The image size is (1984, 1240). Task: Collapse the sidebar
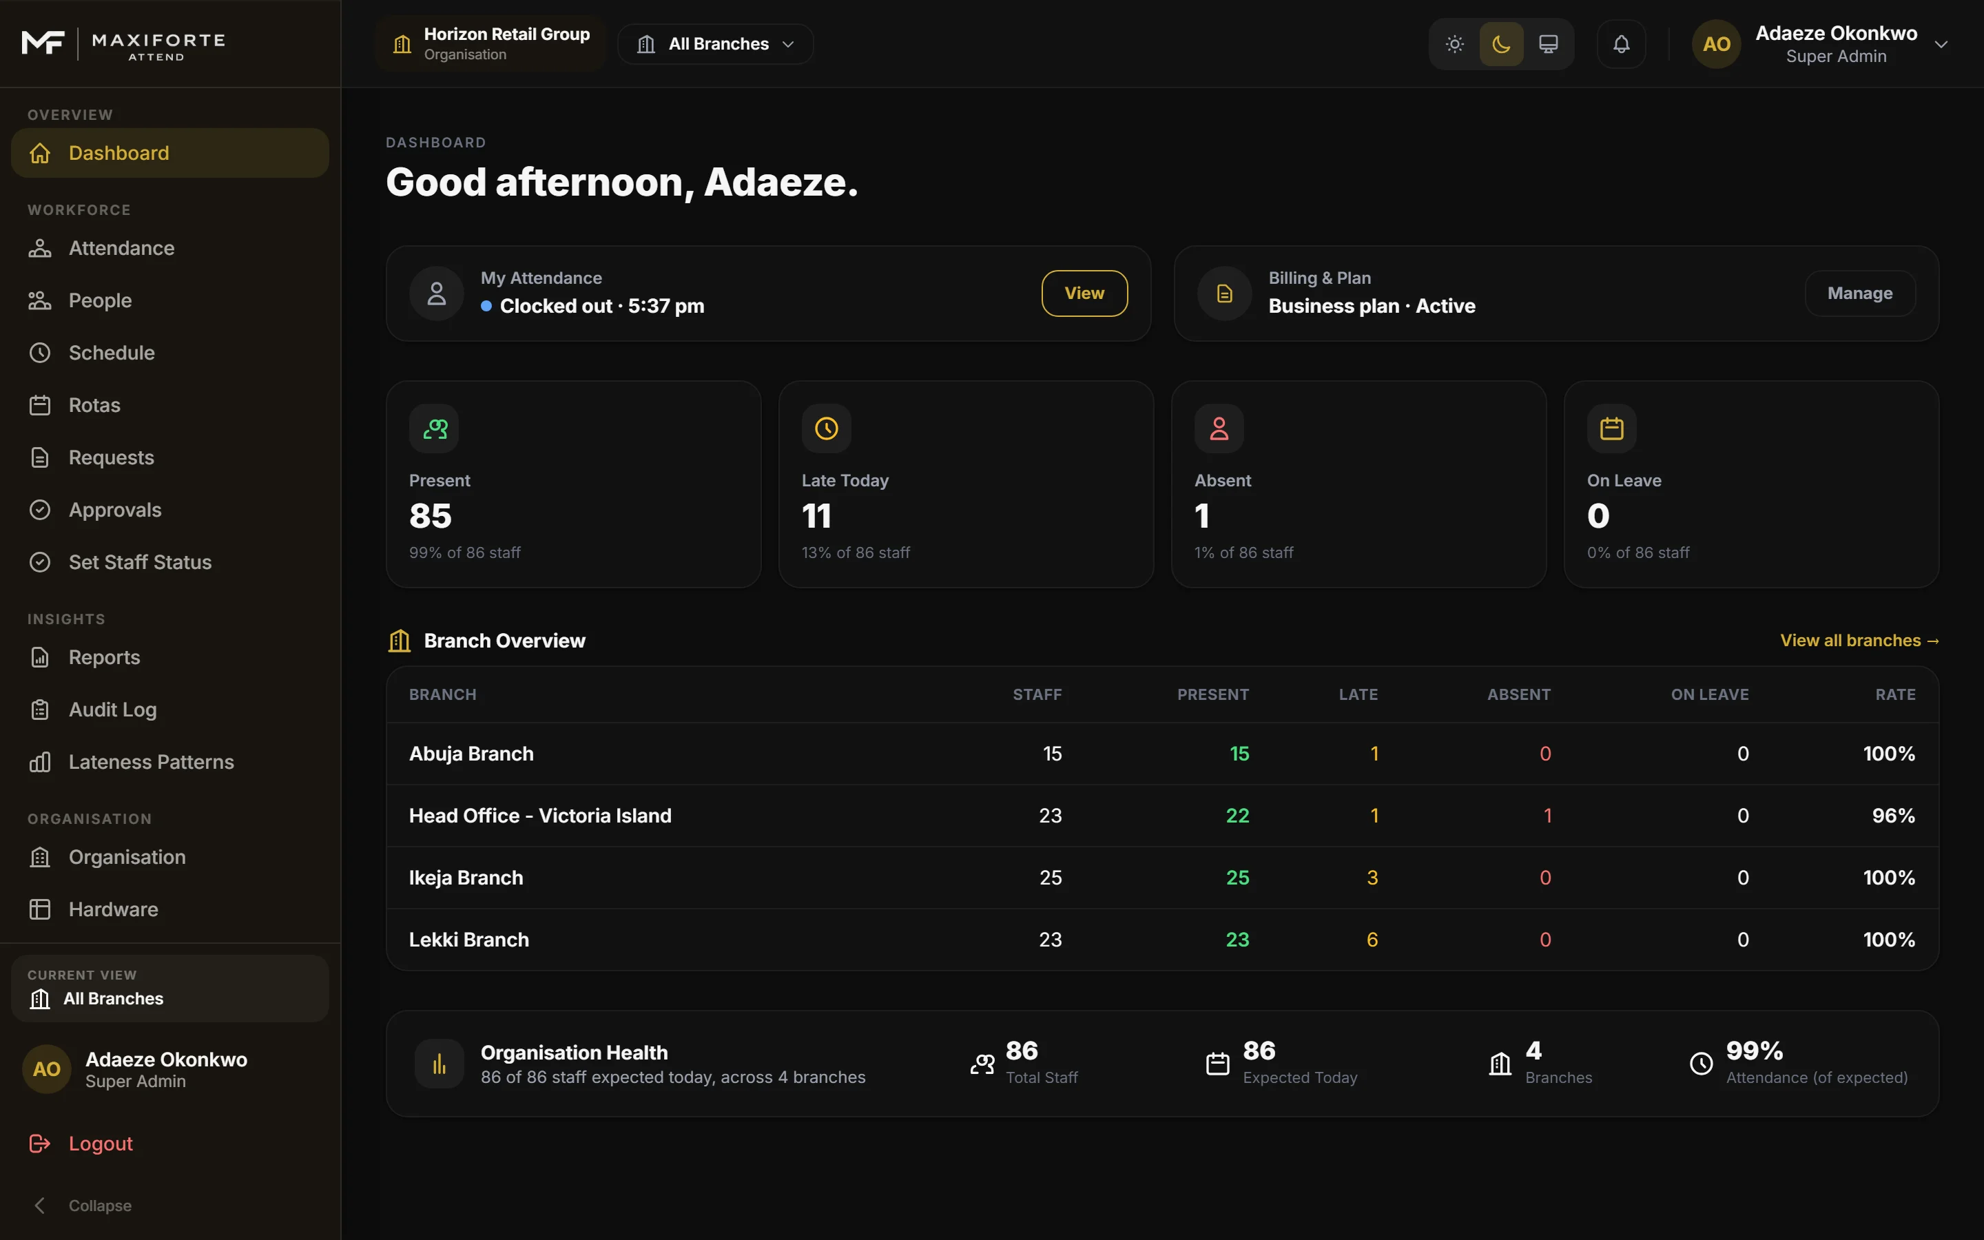82,1205
